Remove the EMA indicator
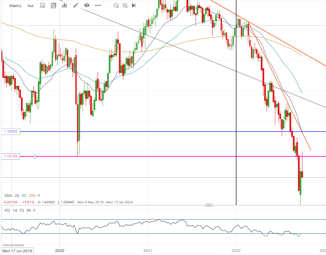 (39, 195)
